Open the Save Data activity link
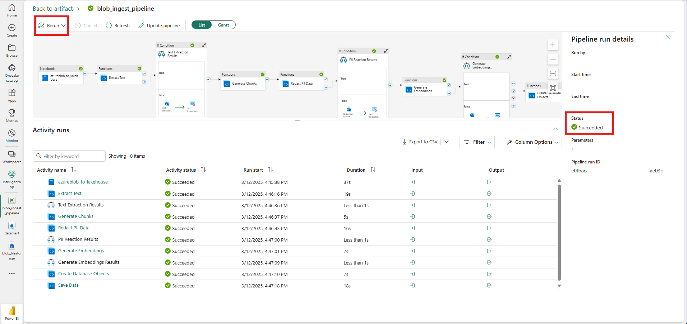 [x=68, y=285]
